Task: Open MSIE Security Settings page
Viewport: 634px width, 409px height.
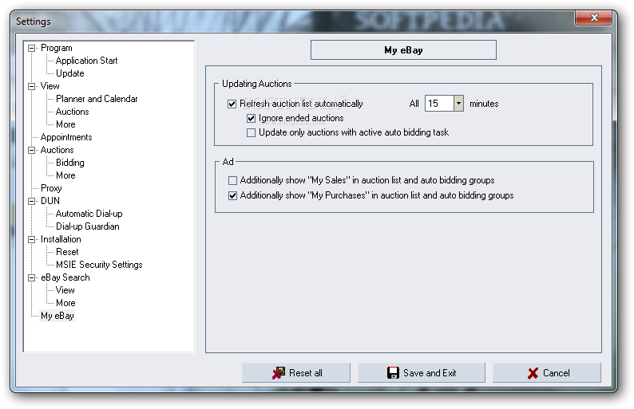Action: tap(99, 265)
